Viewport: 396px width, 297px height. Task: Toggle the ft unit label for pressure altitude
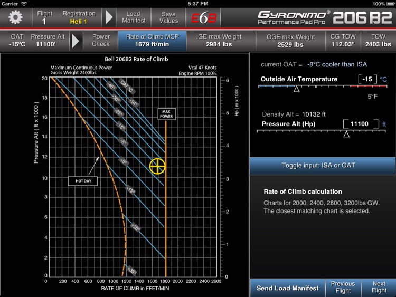[x=384, y=124]
